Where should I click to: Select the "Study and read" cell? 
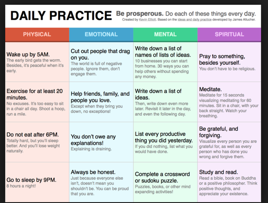pyautogui.click(x=230, y=182)
